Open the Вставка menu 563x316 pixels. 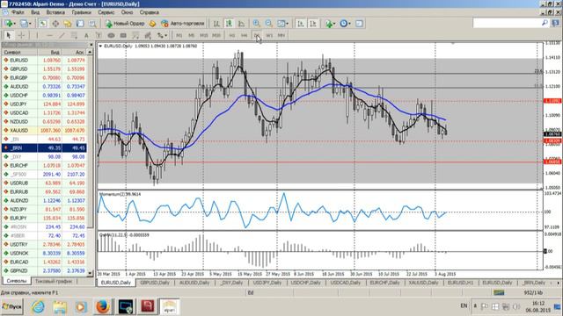(x=55, y=12)
